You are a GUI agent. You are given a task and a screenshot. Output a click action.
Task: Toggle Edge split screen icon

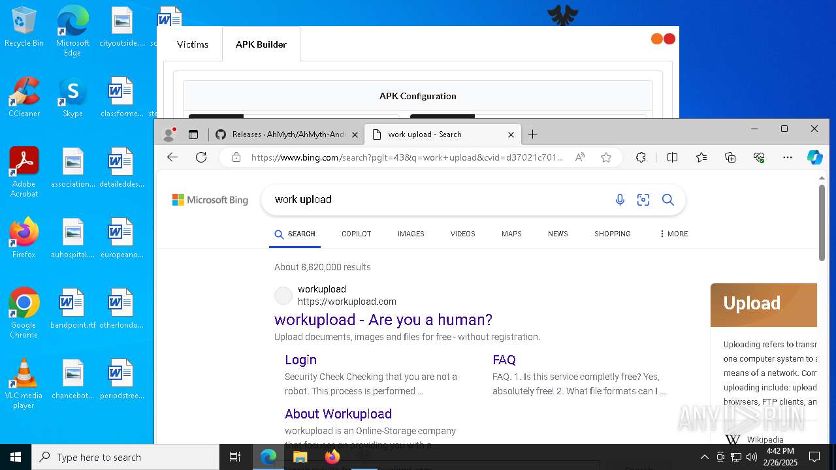tap(672, 157)
